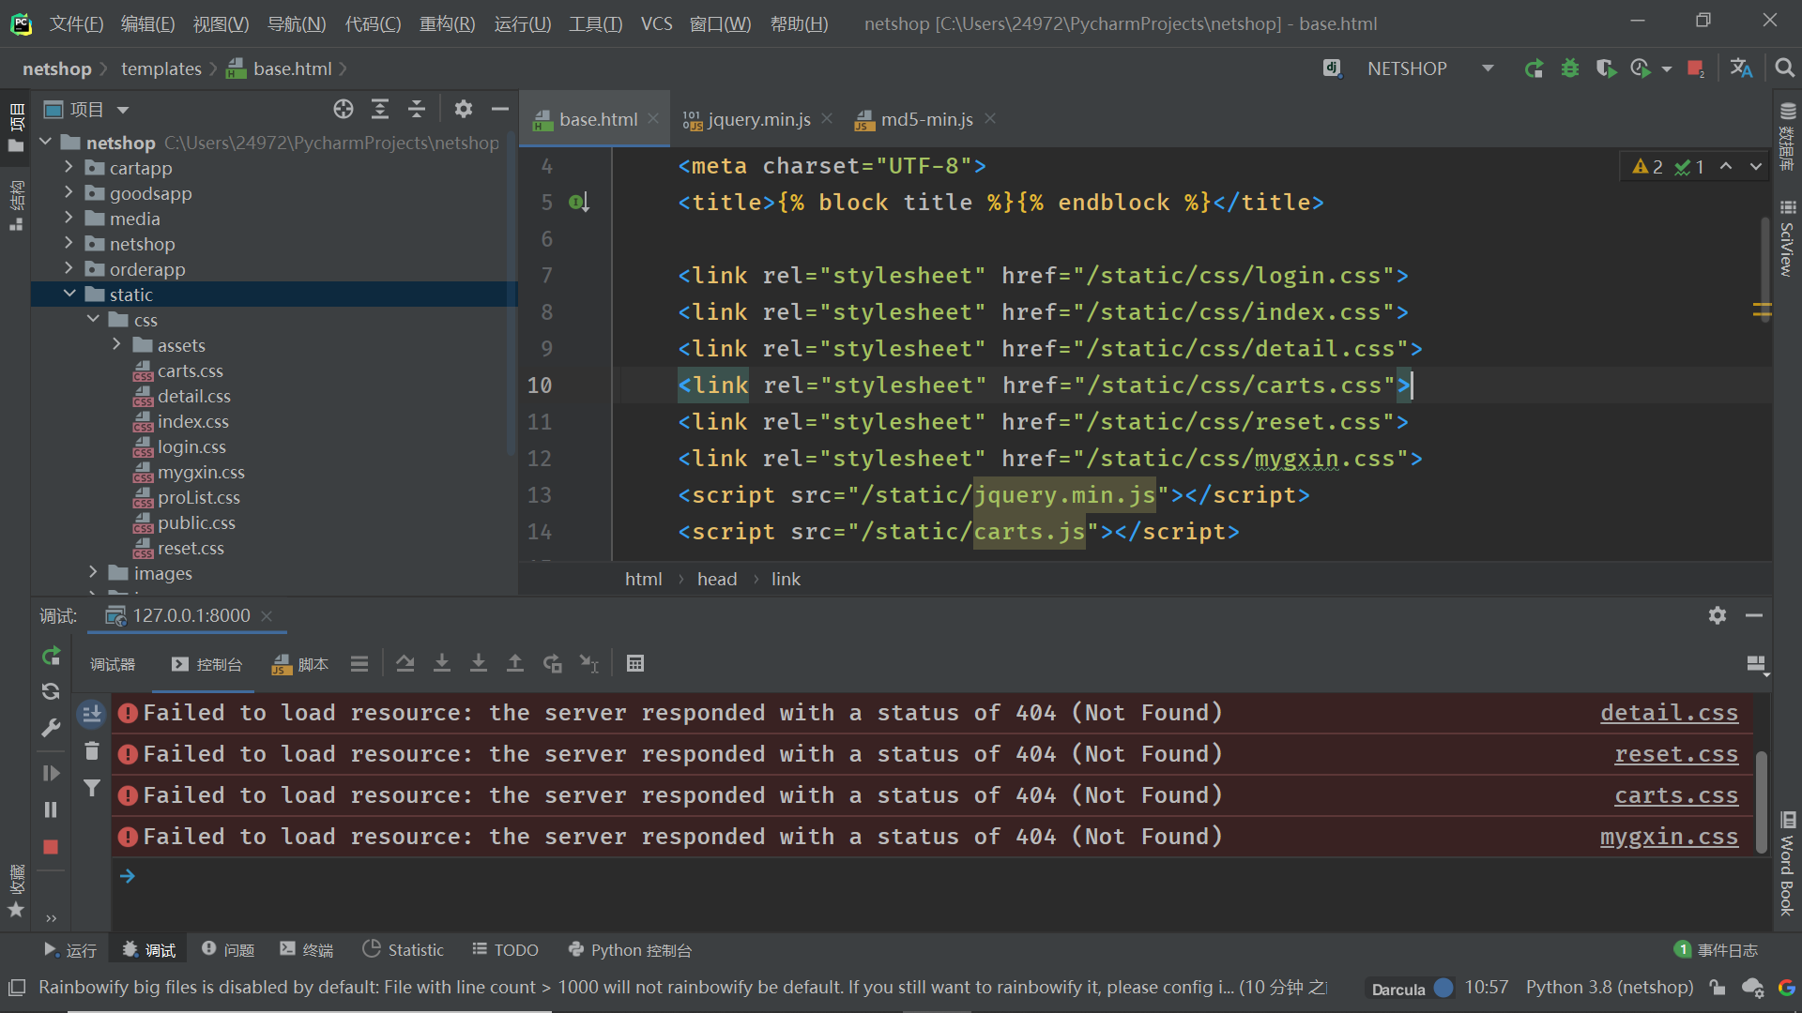Screen dimensions: 1802x1013
Task: Click the reload-page refresh icon in the debug sidebar
Action: (x=51, y=691)
